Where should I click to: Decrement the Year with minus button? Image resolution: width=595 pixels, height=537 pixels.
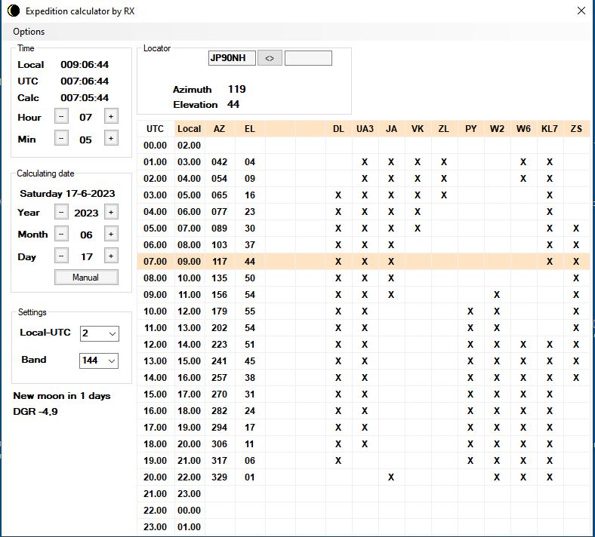point(62,213)
